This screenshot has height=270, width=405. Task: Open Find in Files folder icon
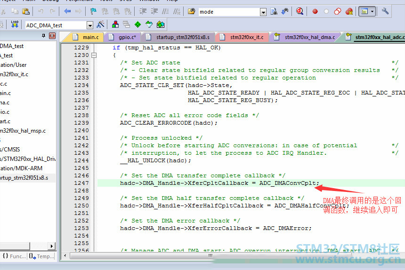pyautogui.click(x=191, y=11)
